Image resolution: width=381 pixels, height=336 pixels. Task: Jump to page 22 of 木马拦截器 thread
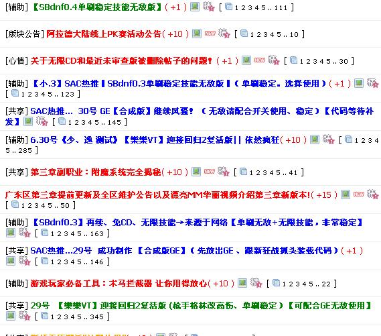coord(326,284)
